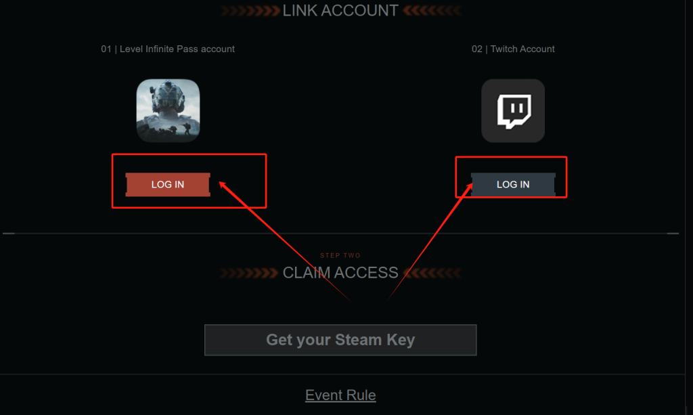
Task: Click right orange chevrons beside LINK ACCOUNT
Action: point(432,11)
